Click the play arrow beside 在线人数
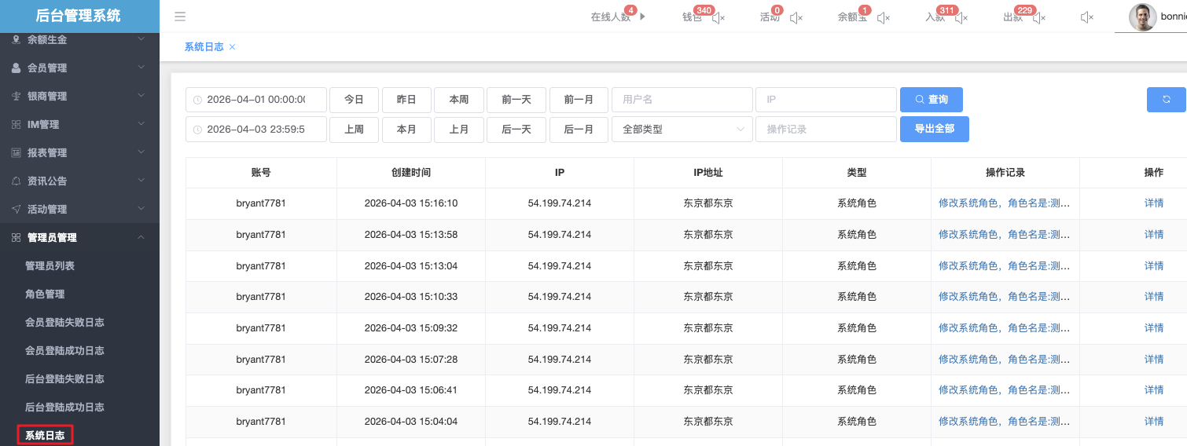 [x=643, y=16]
